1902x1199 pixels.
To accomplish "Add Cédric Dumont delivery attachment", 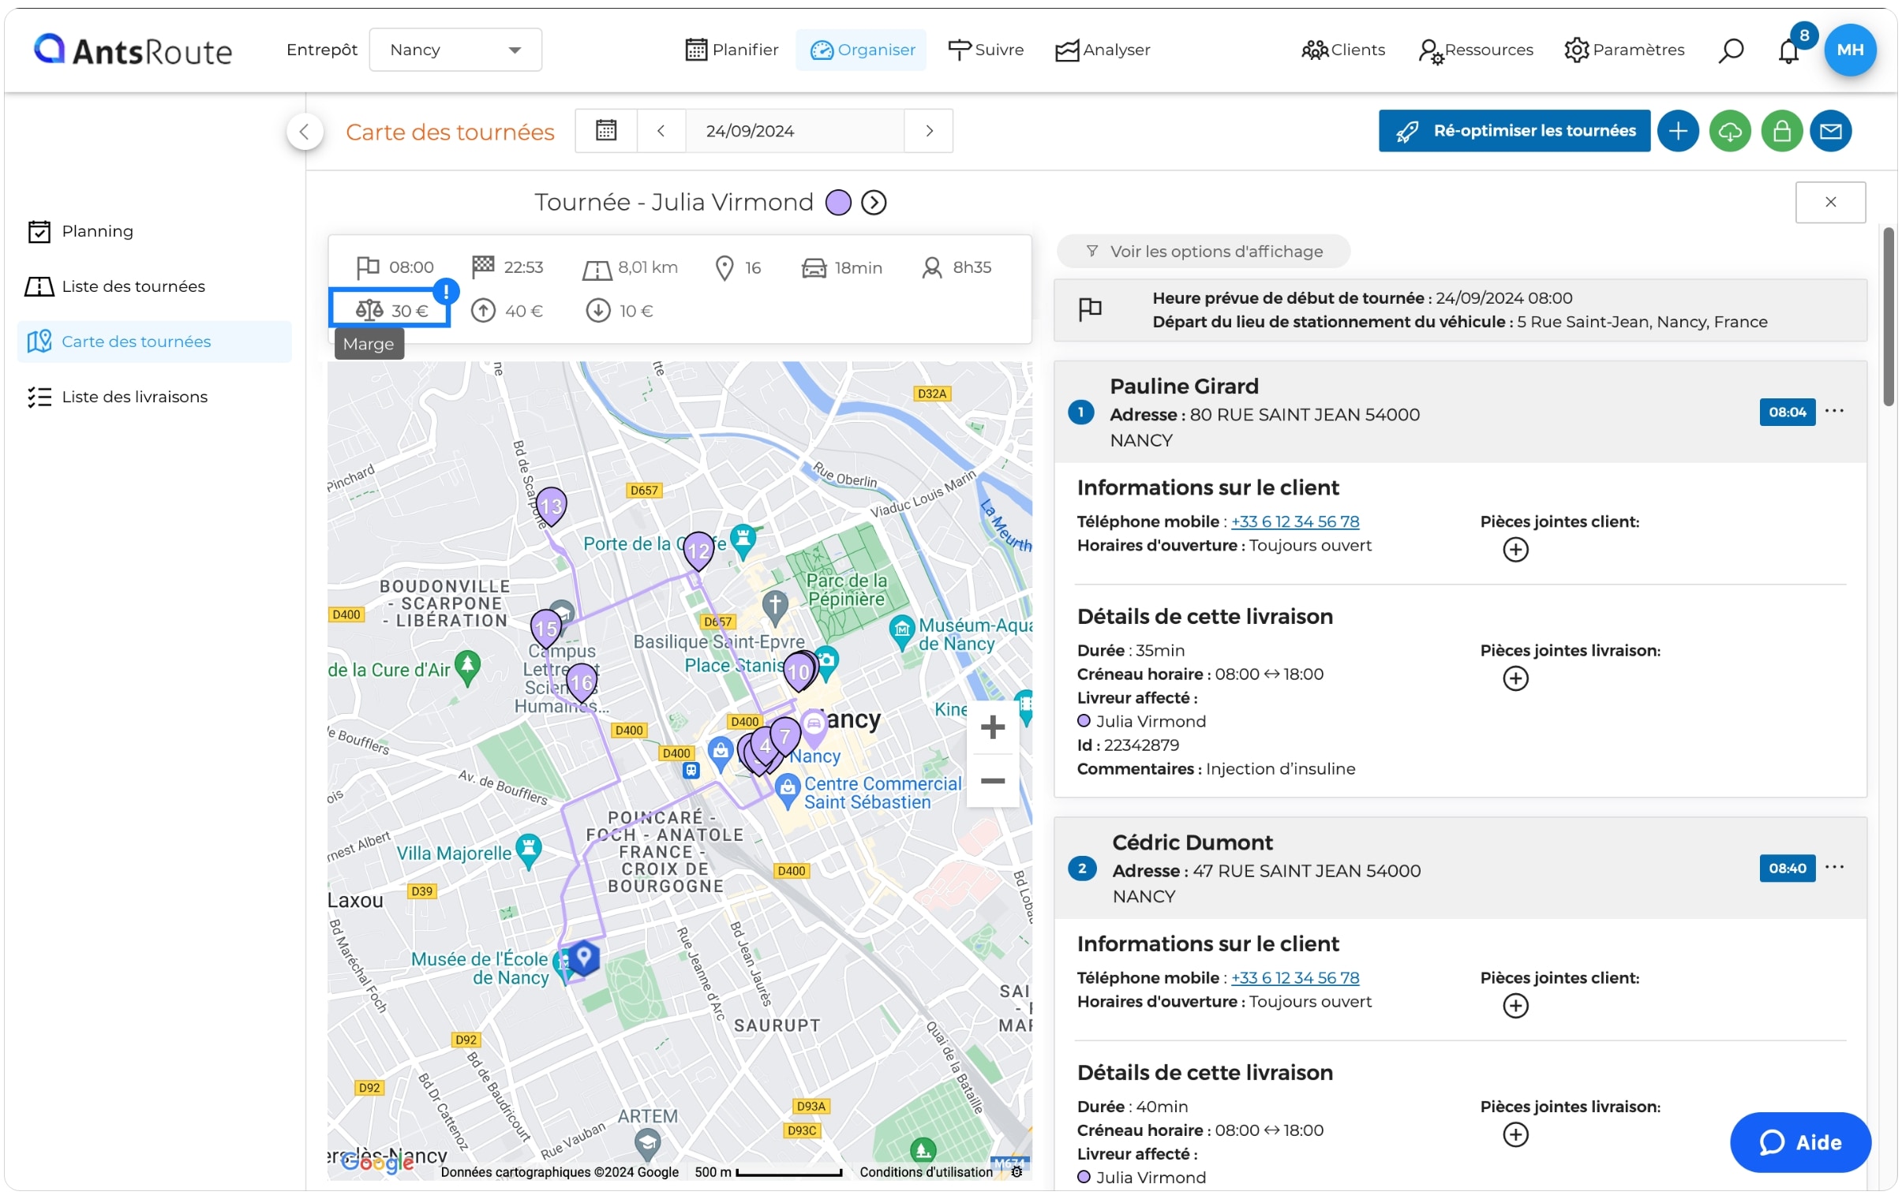I will click(x=1515, y=1135).
